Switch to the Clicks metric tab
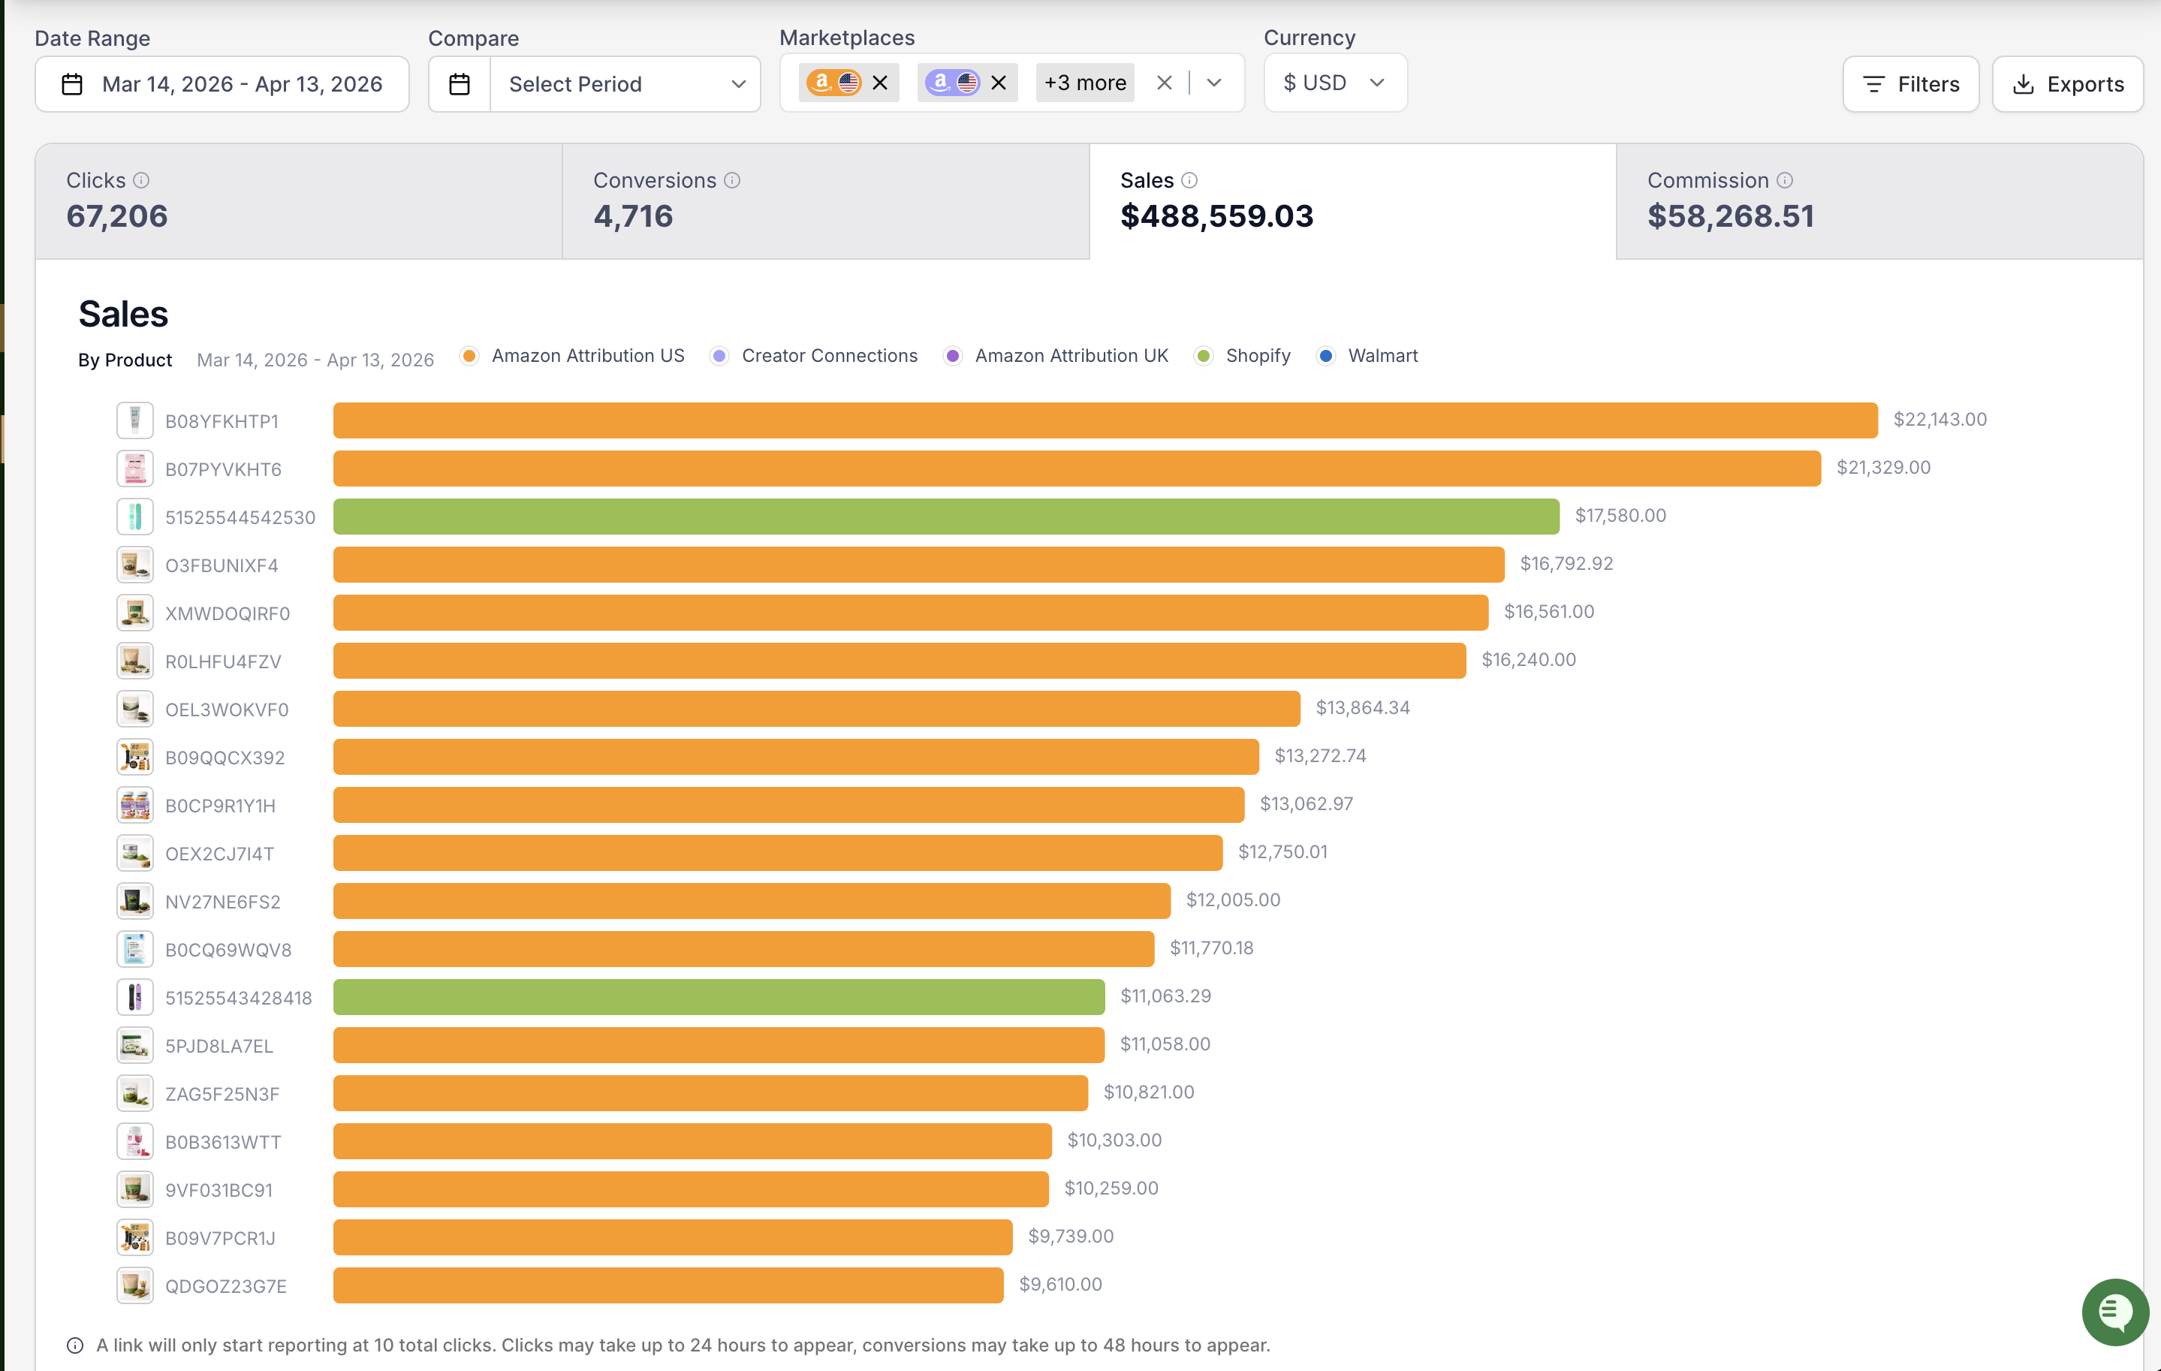The height and width of the screenshot is (1371, 2161). click(298, 201)
